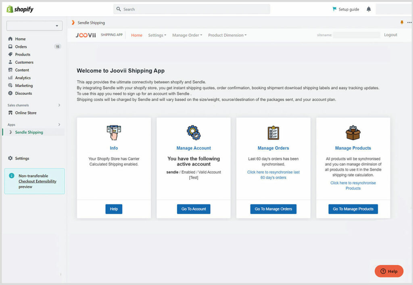Click the Joovii logo
This screenshot has width=413, height=285.
[86, 35]
